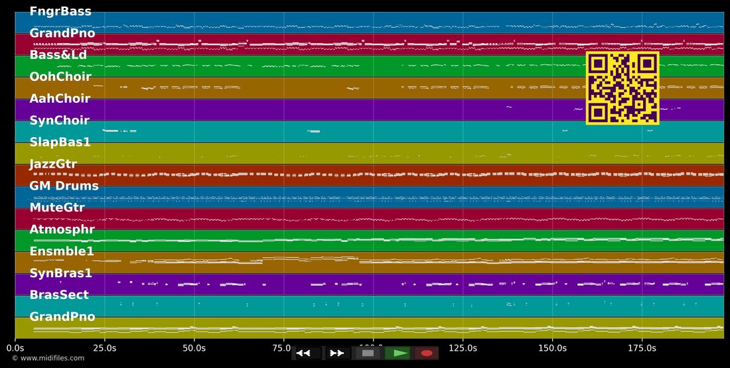Viewport: 730px width, 368px height.
Task: Open the www.midifiles.com credit text
Action: pos(48,358)
